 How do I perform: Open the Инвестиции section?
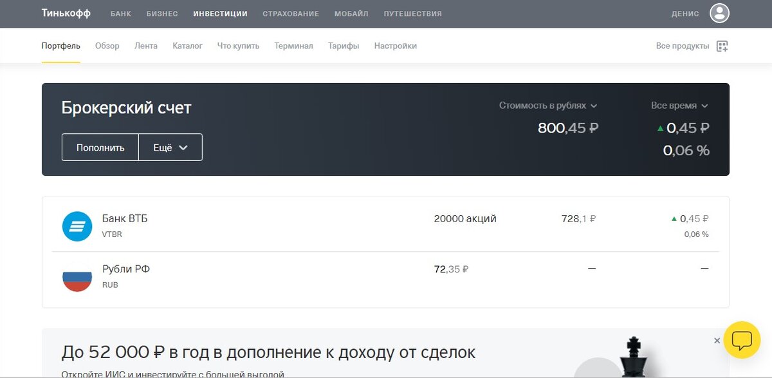coord(220,14)
